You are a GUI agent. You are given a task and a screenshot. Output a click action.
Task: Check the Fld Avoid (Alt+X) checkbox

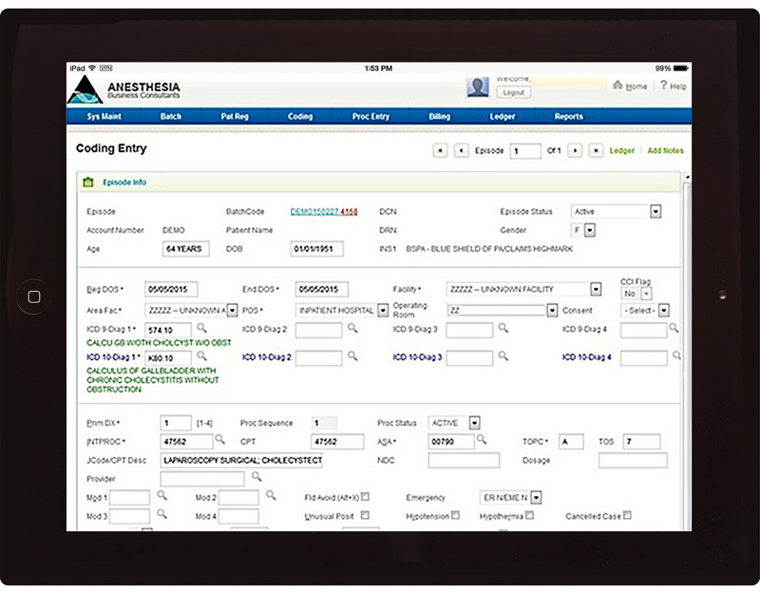point(366,496)
